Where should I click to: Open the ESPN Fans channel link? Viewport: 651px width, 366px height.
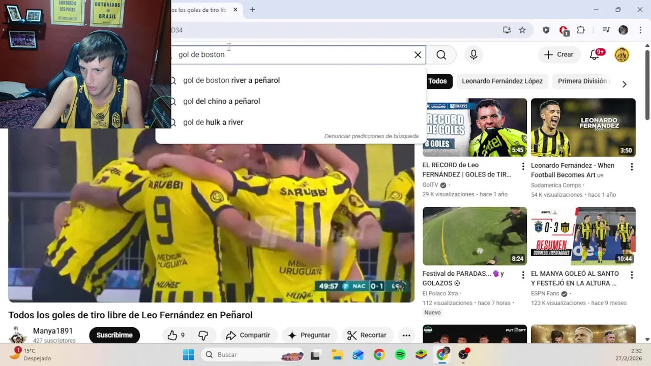click(545, 293)
